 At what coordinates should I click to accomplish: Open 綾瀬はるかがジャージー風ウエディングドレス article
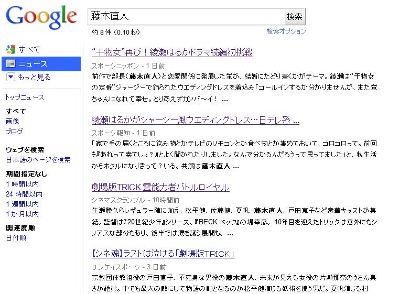pos(196,120)
